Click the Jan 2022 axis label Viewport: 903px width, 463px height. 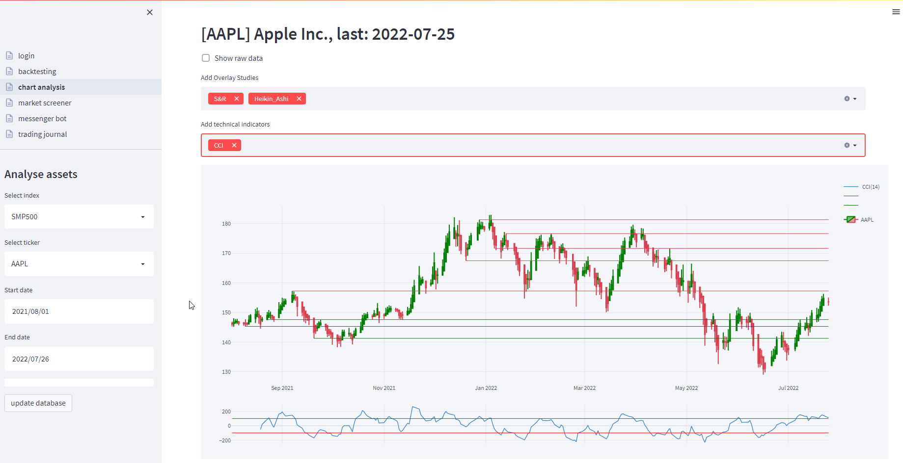pyautogui.click(x=486, y=388)
